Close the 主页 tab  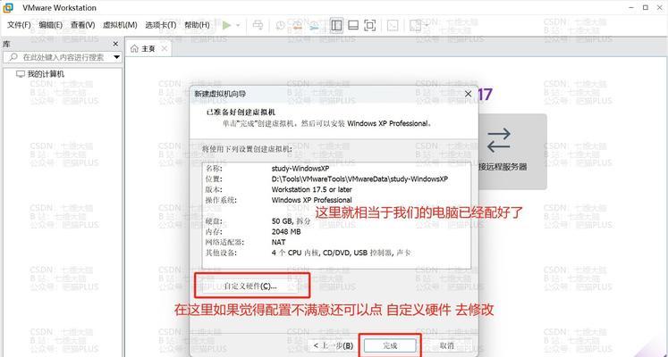[164, 49]
